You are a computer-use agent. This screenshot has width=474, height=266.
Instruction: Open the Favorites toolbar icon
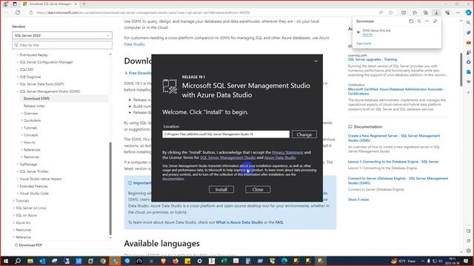coord(415,13)
